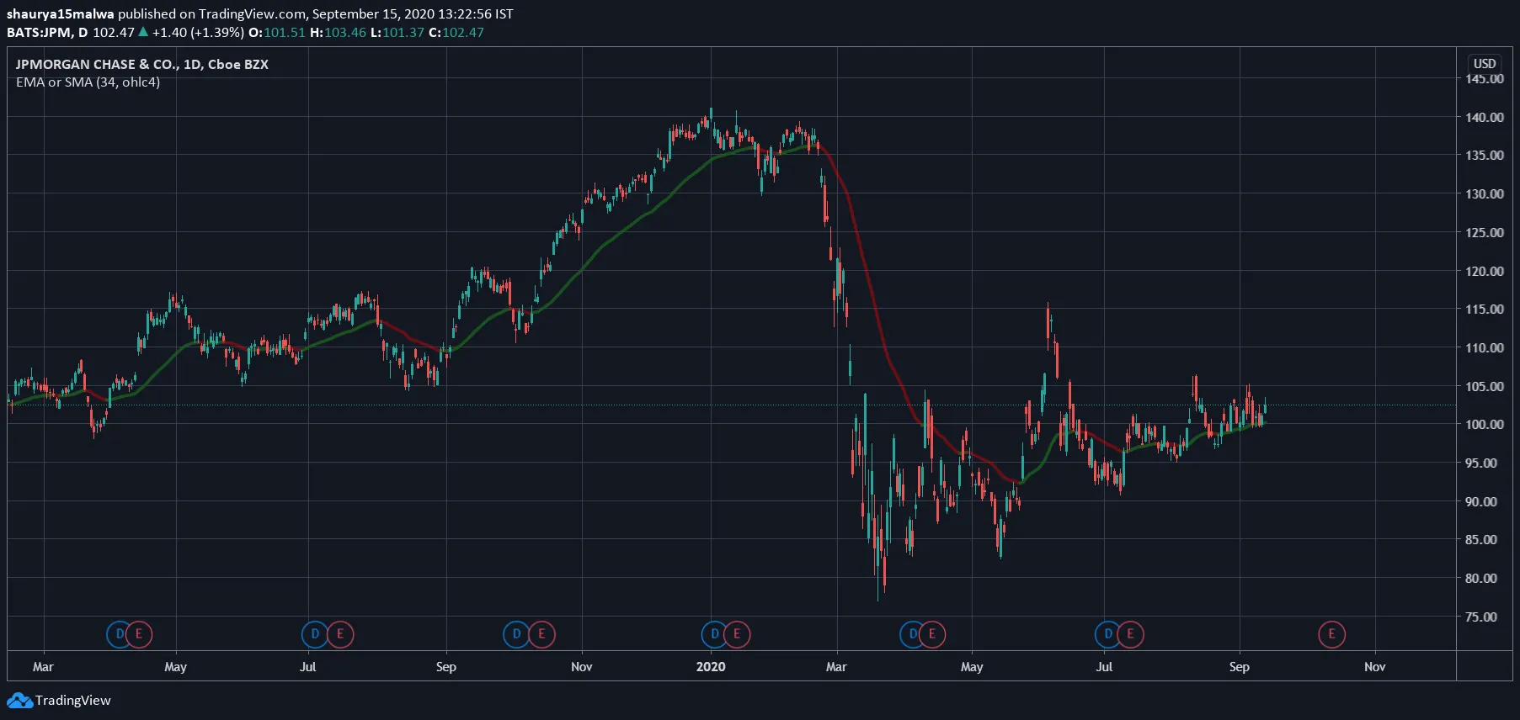Open the July 2020 earnings E marker

(x=1130, y=634)
